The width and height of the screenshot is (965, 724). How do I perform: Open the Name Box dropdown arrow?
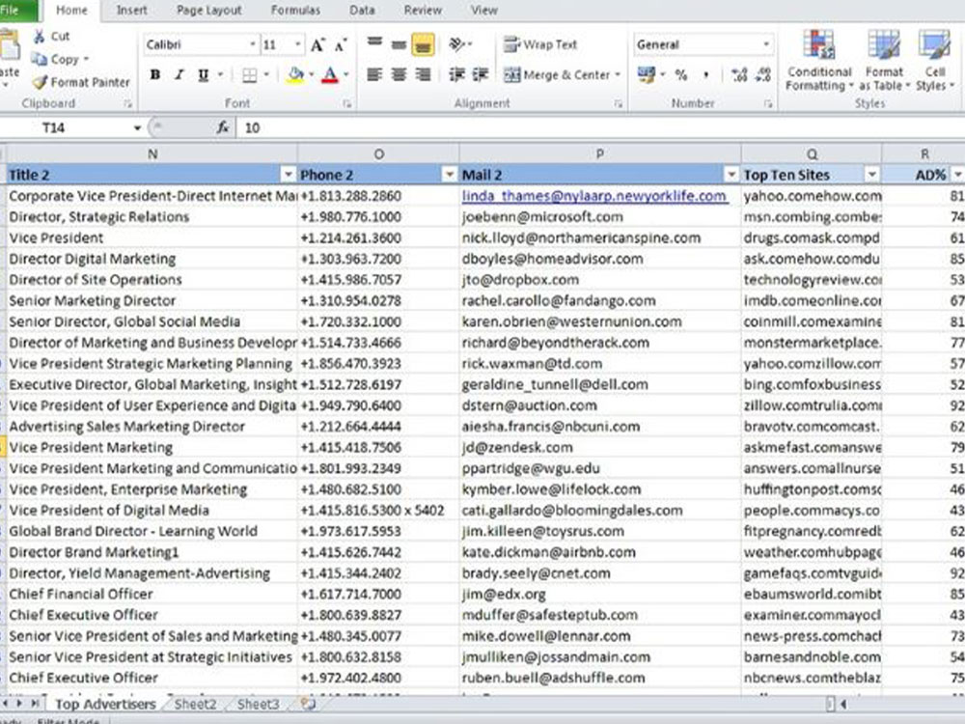pyautogui.click(x=137, y=128)
